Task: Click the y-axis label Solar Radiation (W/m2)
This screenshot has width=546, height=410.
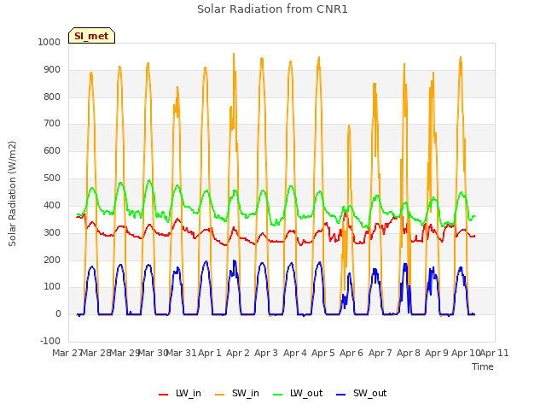Action: click(x=12, y=194)
